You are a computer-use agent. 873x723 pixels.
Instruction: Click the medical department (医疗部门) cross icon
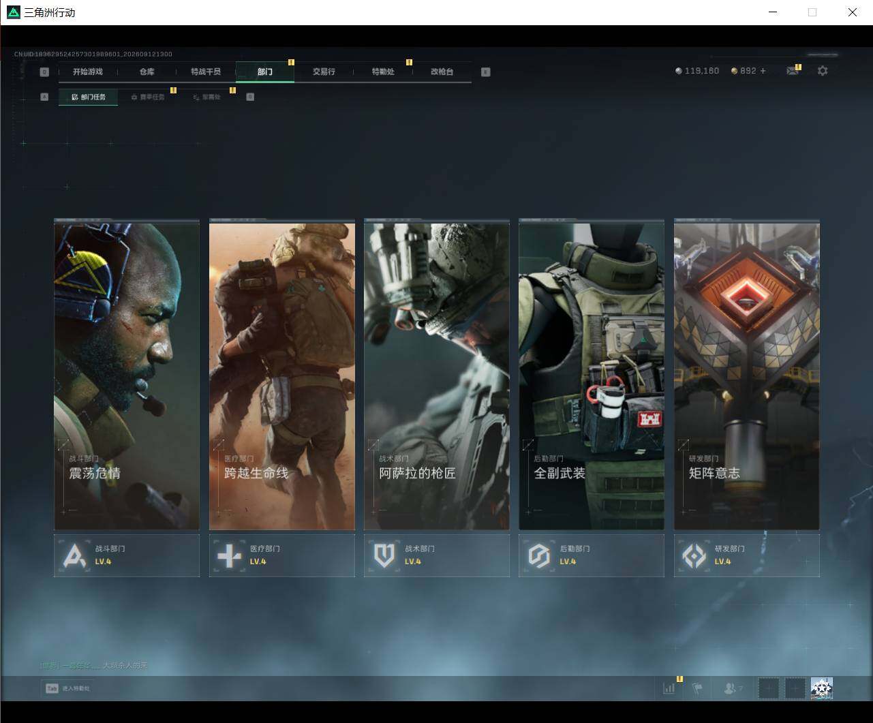[x=229, y=556]
